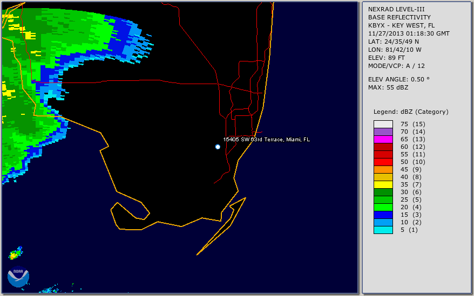Screen dimensions: 474x296
Task: Click the ELEV ANGLE: 0.50 text
Action: click(x=399, y=79)
